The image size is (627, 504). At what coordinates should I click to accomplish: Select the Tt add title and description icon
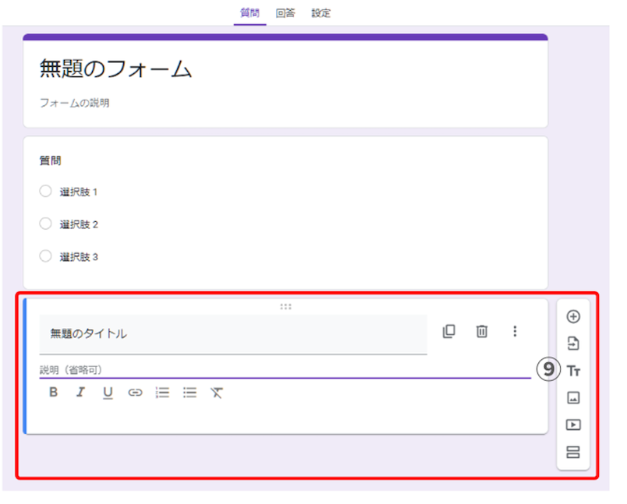573,372
